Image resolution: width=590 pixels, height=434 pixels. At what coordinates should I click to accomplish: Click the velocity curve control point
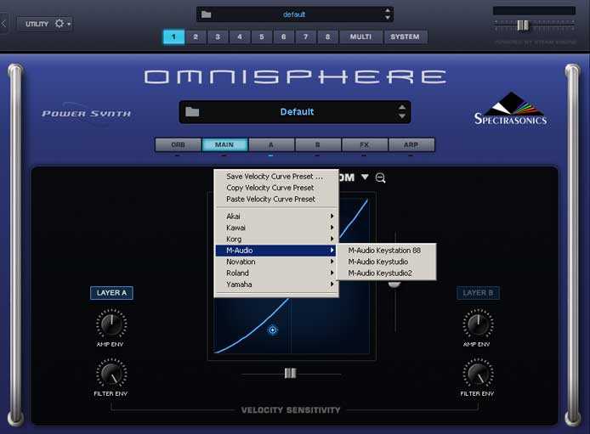click(x=273, y=330)
